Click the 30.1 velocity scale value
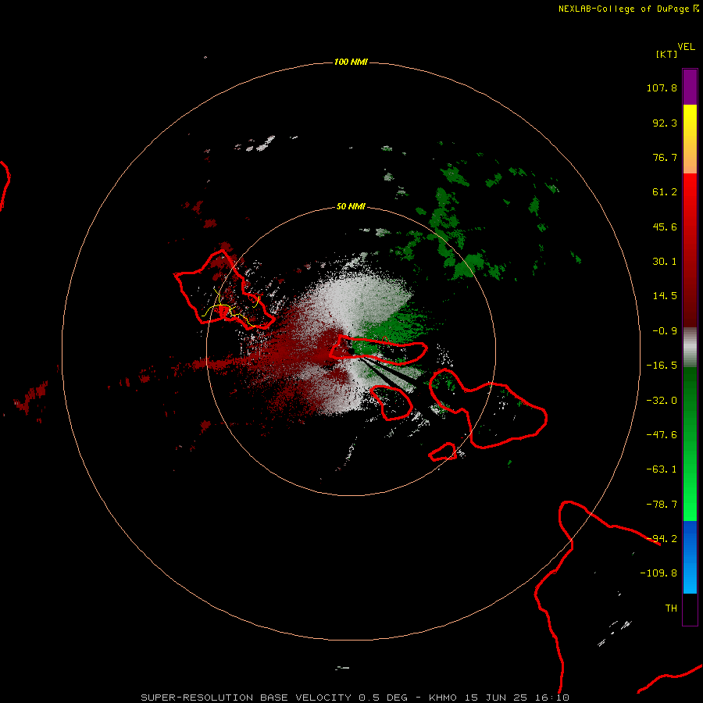The width and height of the screenshot is (703, 703). tap(665, 262)
